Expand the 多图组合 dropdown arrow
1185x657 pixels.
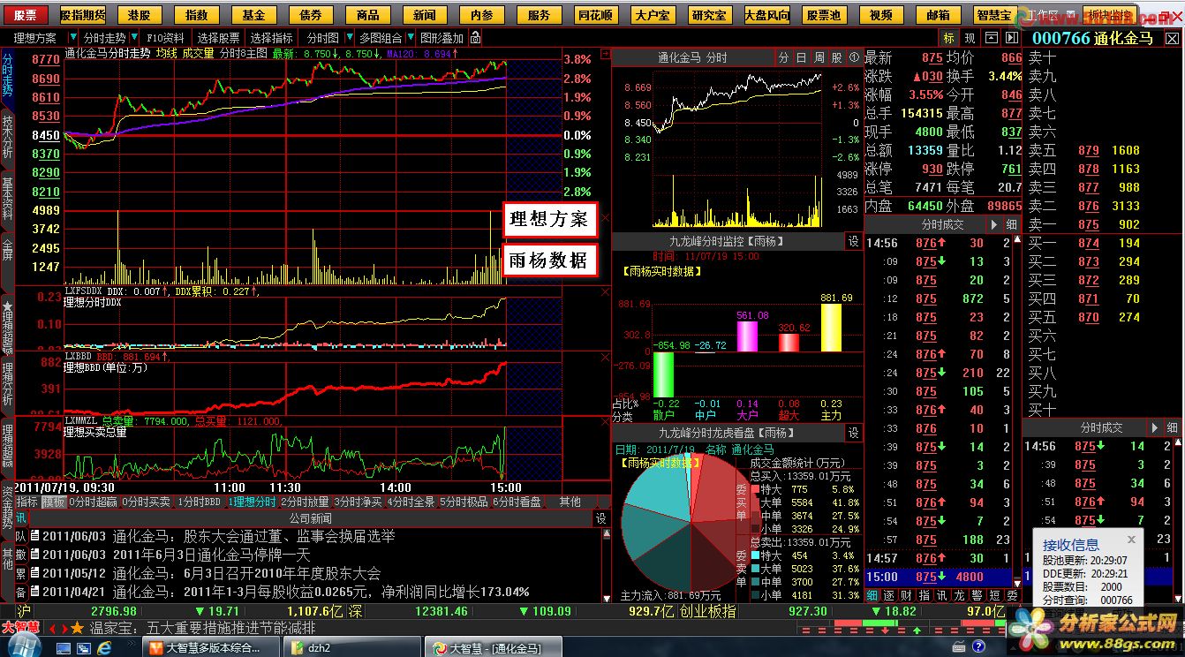pyautogui.click(x=409, y=38)
